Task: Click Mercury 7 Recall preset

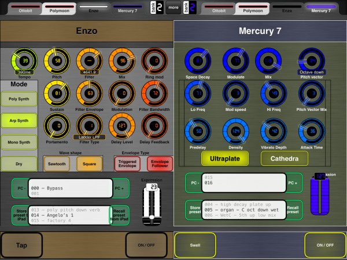Action: point(293,210)
